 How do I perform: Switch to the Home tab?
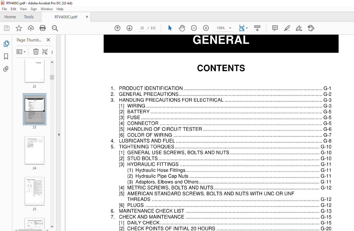[x=10, y=17]
